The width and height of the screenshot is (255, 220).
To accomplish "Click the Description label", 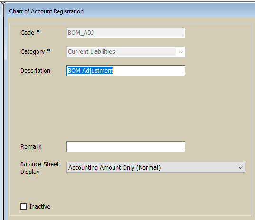I will (x=35, y=71).
